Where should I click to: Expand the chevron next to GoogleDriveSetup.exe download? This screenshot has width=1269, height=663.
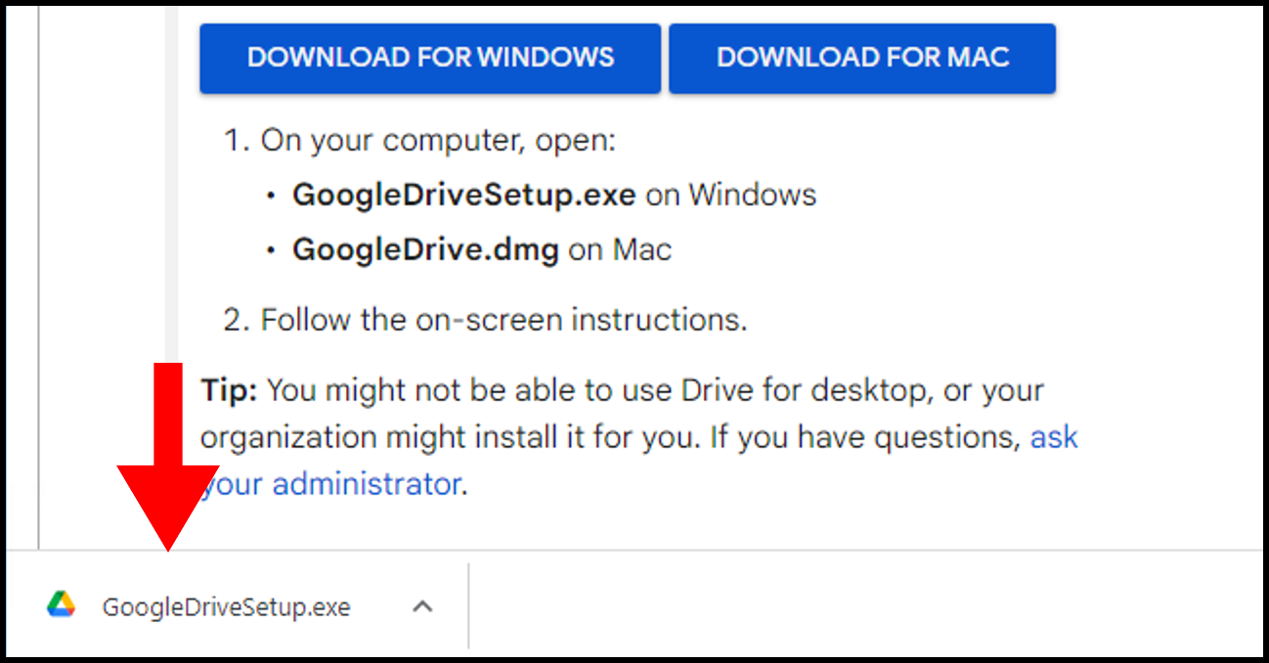(x=421, y=606)
